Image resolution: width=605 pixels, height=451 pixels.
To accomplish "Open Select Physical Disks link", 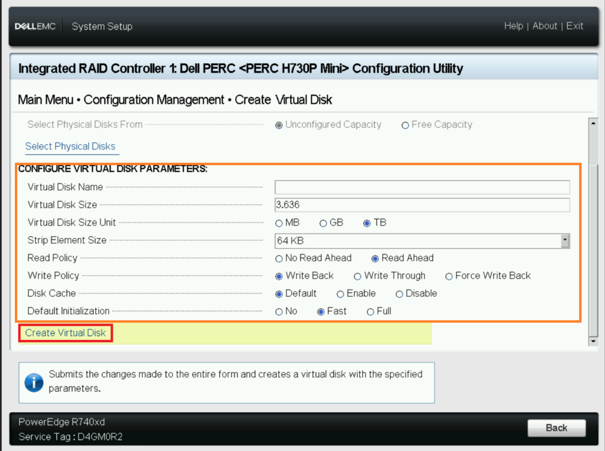I will coord(70,146).
